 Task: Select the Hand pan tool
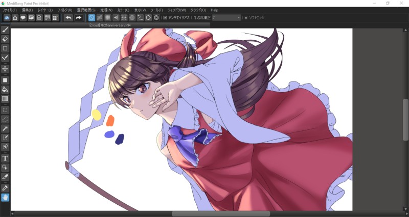(5, 198)
